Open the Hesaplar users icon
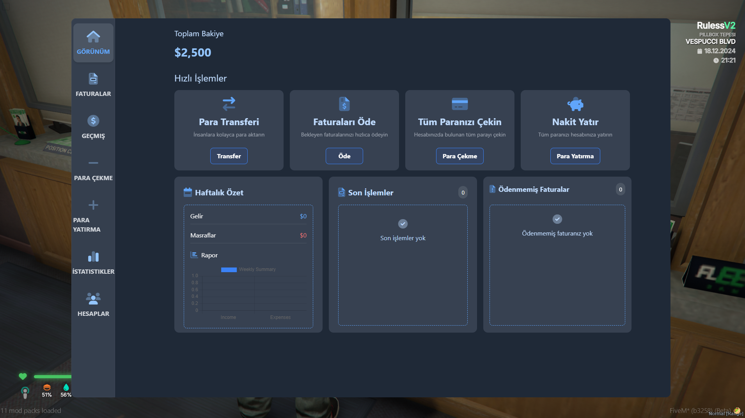 [93, 299]
